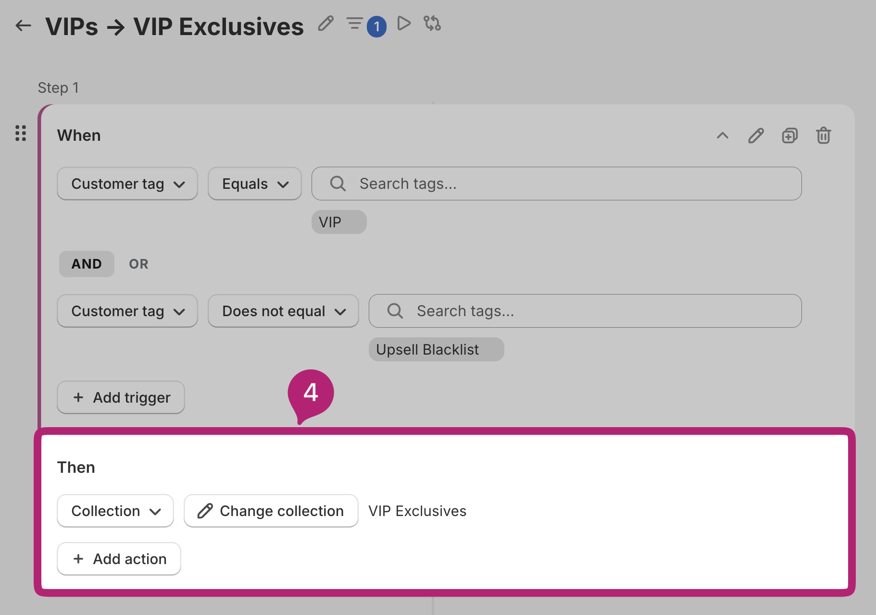Open the Does not equal dropdown
Image resolution: width=876 pixels, height=615 pixels.
click(x=283, y=311)
